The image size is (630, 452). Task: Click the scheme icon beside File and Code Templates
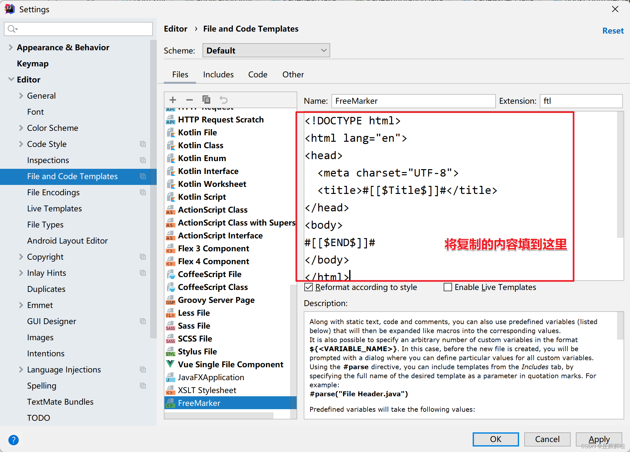coord(143,176)
